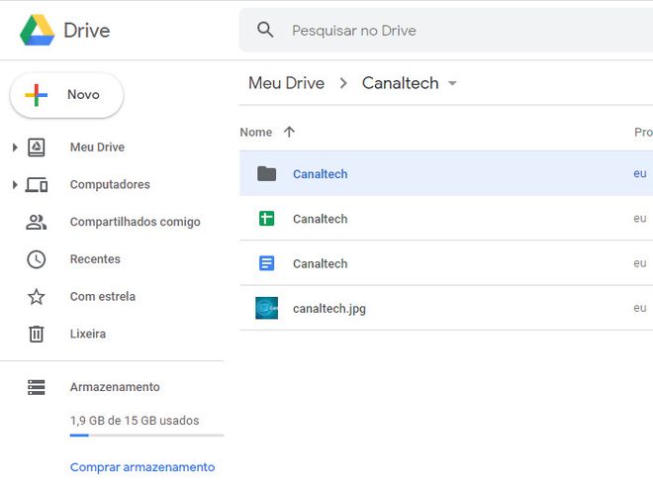Click the Computadores devices icon
Image resolution: width=653 pixels, height=490 pixels.
pyautogui.click(x=37, y=184)
